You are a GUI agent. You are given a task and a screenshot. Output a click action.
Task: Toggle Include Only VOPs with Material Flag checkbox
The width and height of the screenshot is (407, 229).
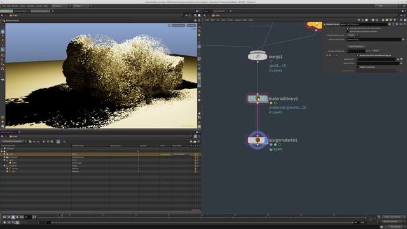[357, 55]
